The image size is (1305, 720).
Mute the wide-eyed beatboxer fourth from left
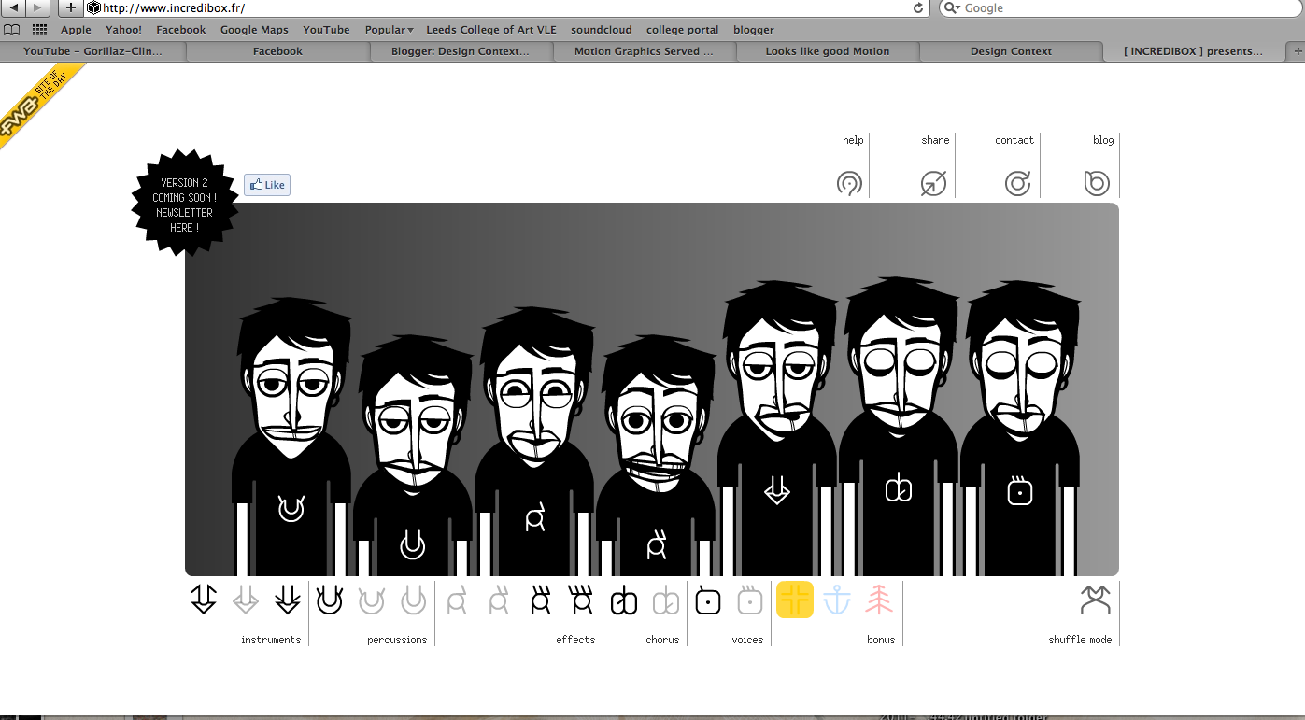tap(656, 456)
